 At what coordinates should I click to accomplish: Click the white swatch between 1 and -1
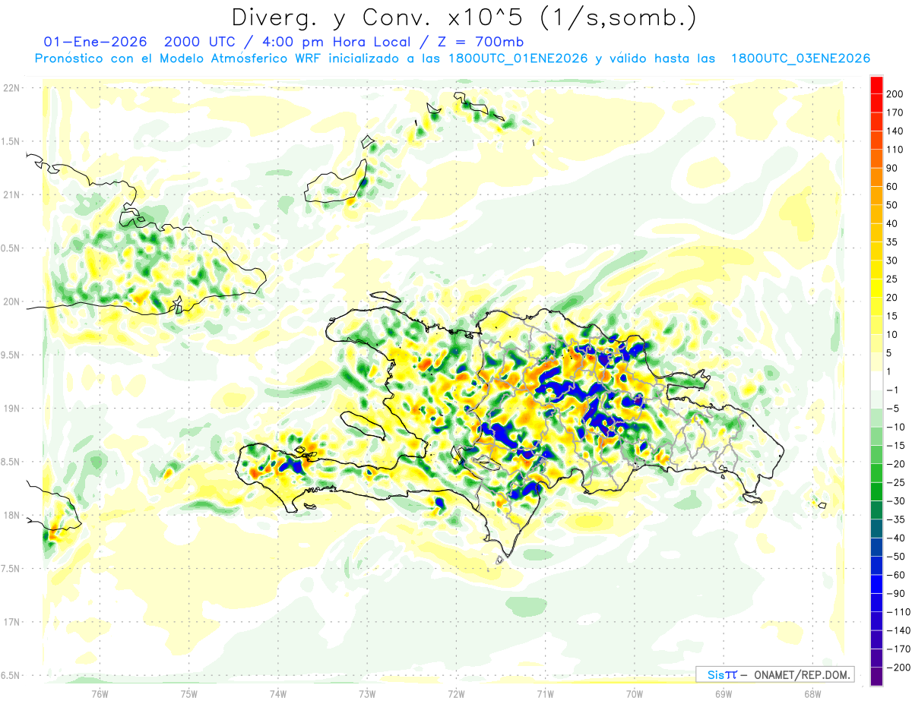point(876,380)
